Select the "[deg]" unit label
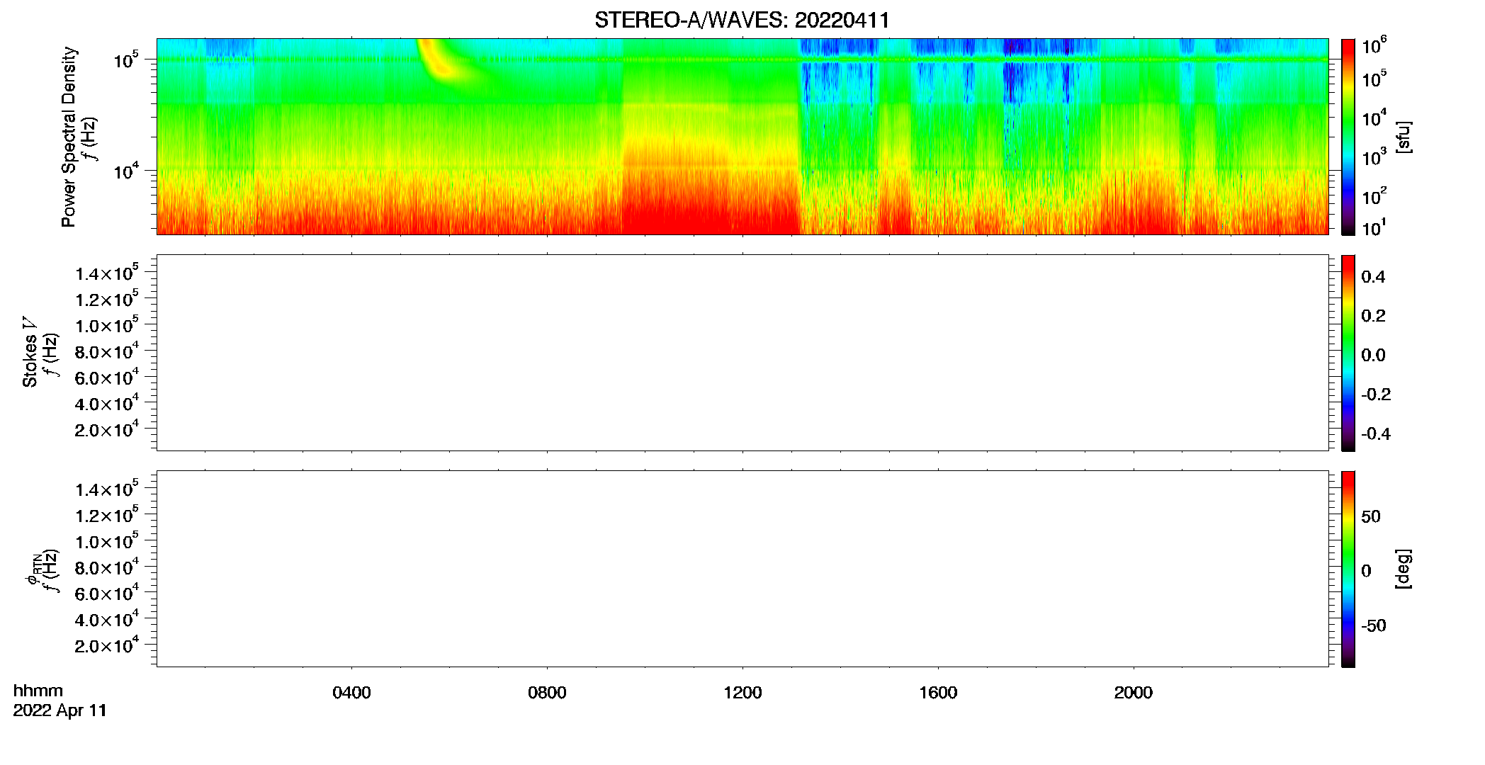Viewport: 1485px width, 765px height. [x=1404, y=569]
